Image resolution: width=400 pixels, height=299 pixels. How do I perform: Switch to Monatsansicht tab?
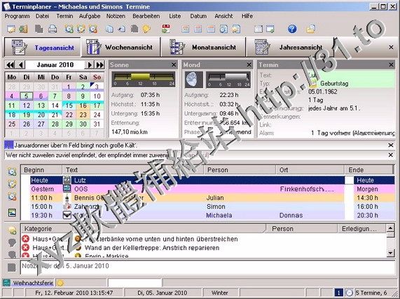tap(203, 47)
